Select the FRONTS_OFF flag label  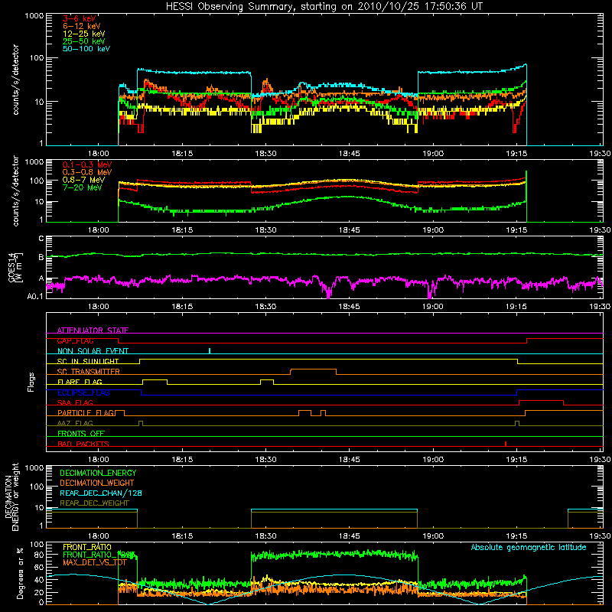click(81, 433)
